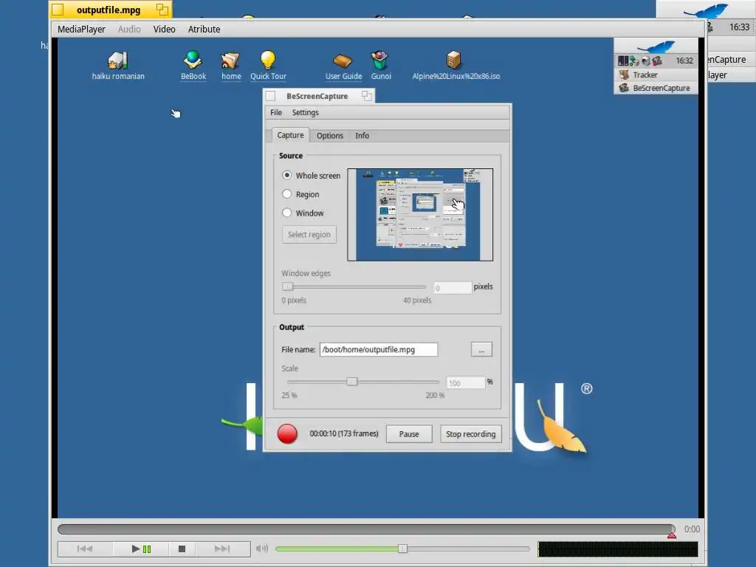The height and width of the screenshot is (567, 756).
Task: Open the User Guide book icon
Action: click(x=343, y=61)
